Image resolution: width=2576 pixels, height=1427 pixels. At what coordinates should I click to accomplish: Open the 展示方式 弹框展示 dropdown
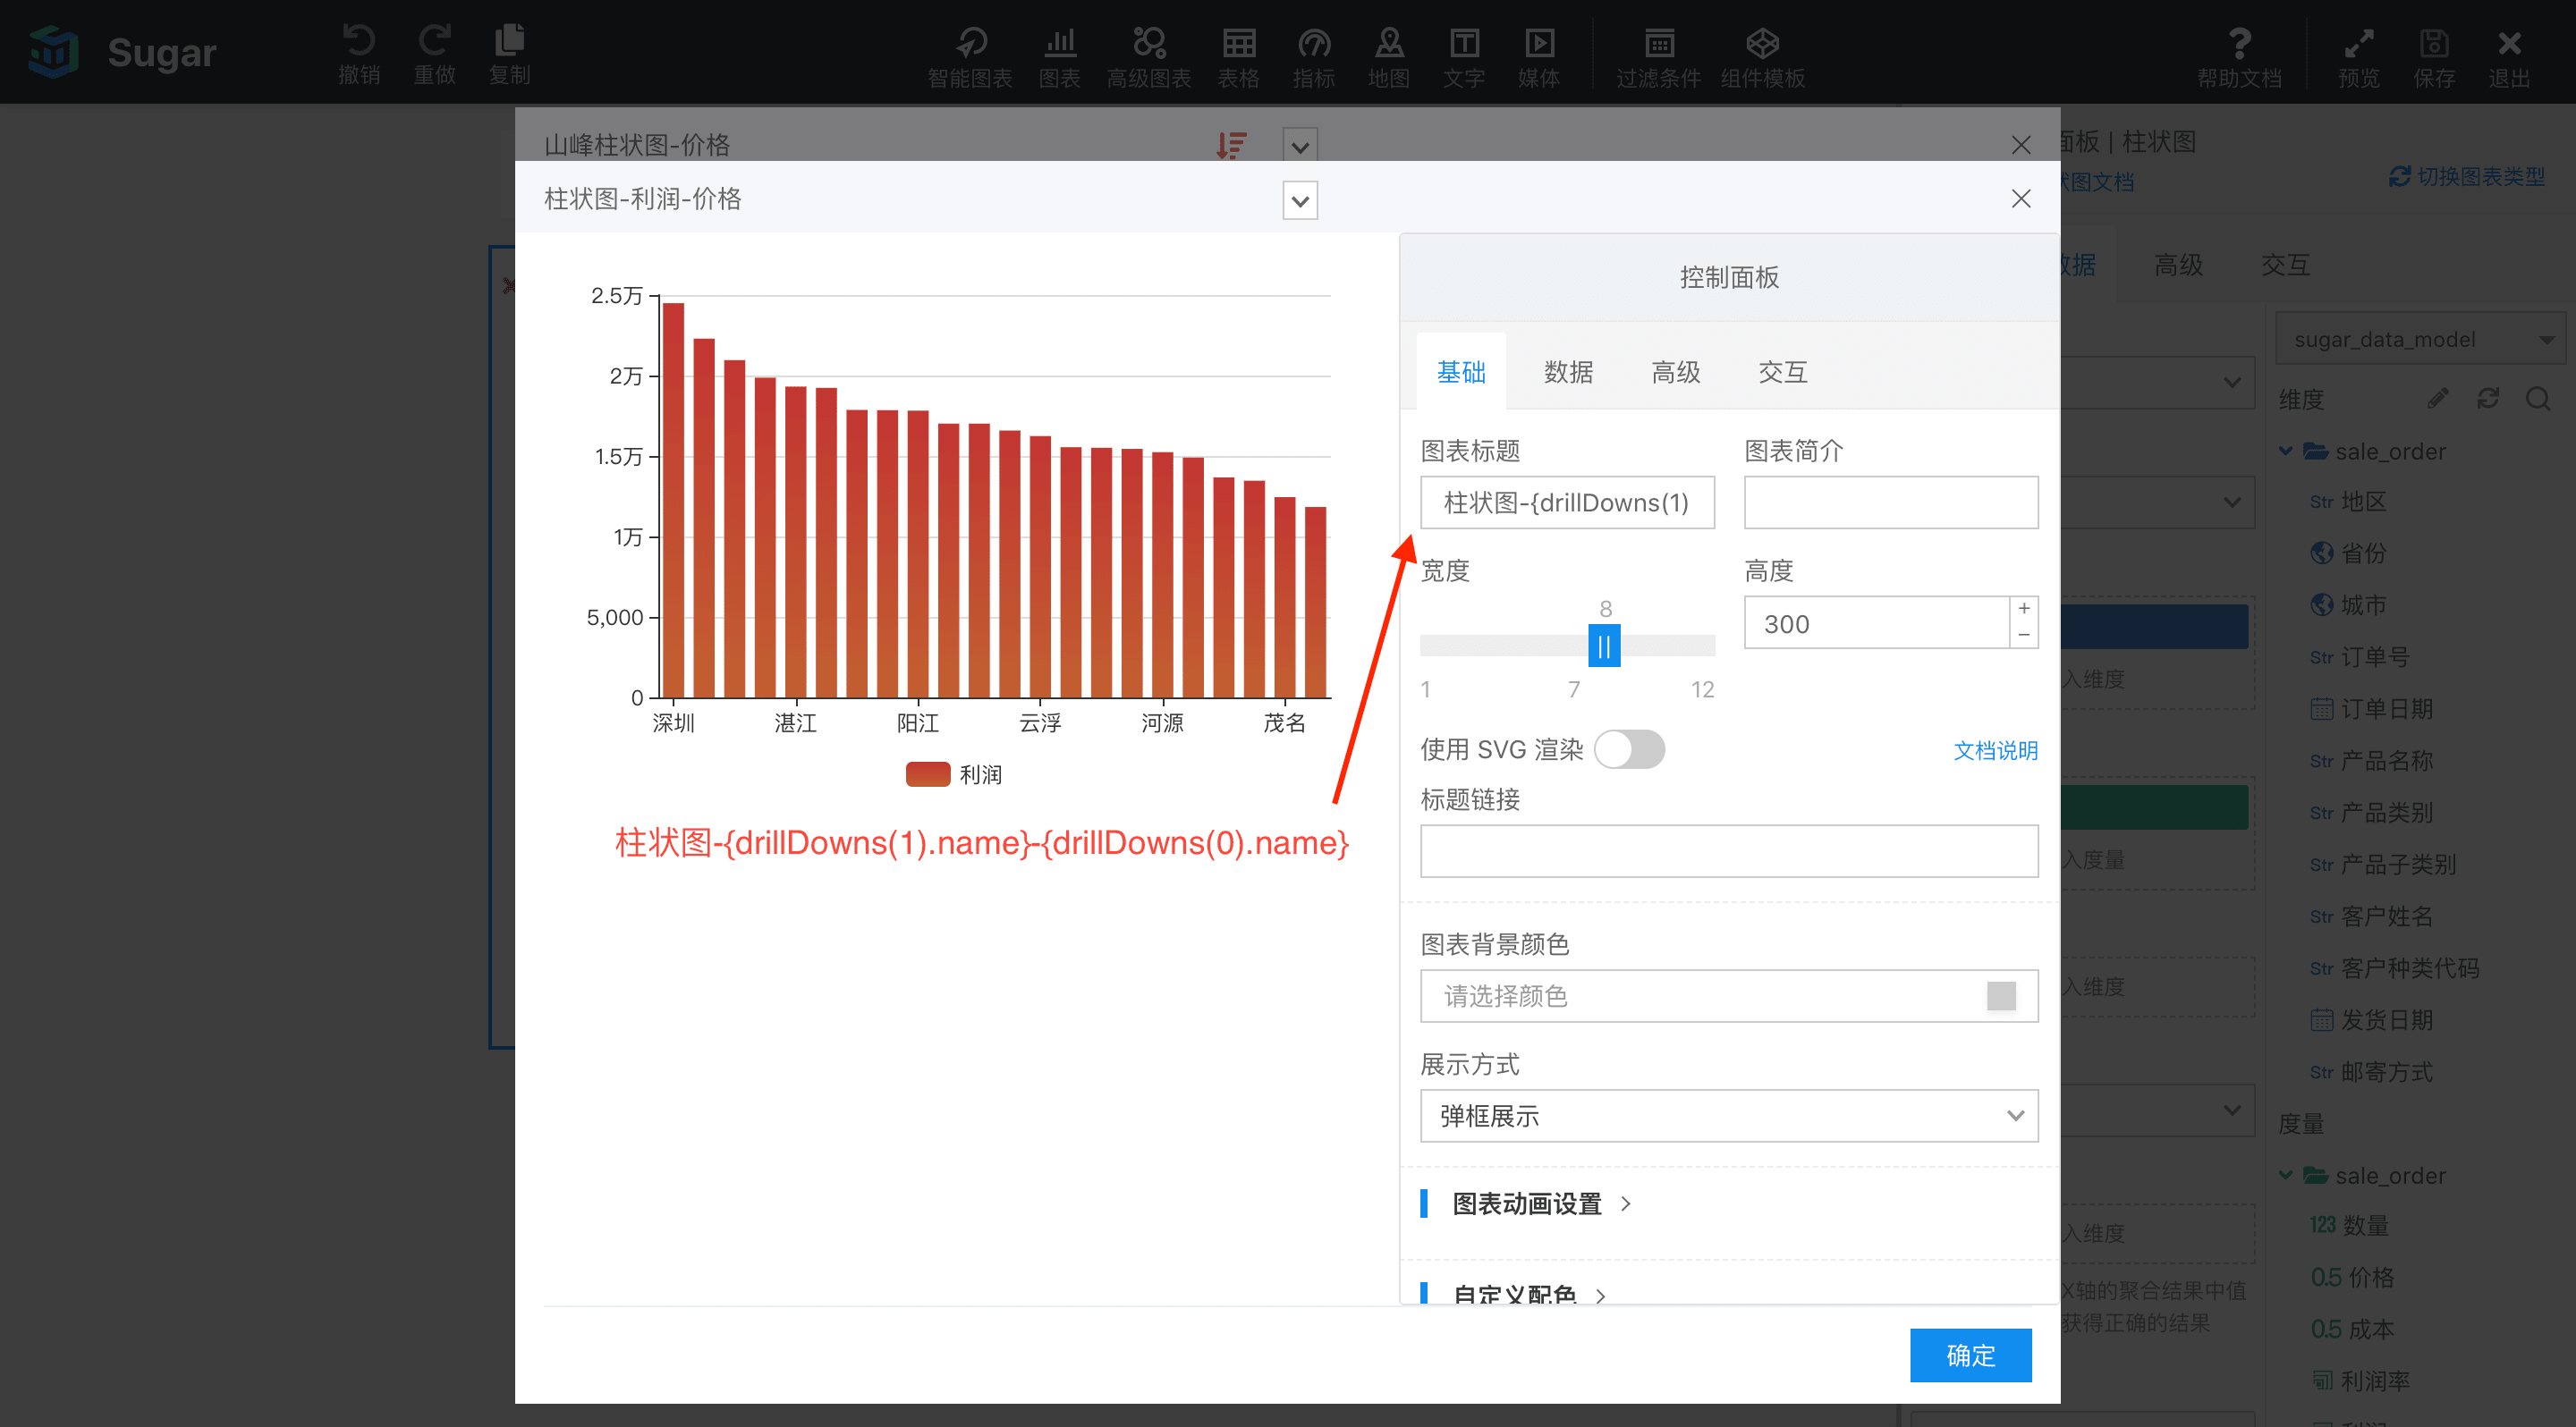(1729, 1115)
